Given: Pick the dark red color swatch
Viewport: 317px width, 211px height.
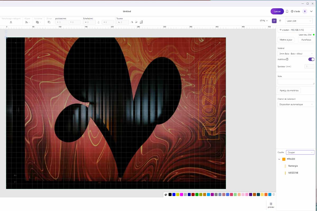Looking at the screenshot, I should point(193,194).
